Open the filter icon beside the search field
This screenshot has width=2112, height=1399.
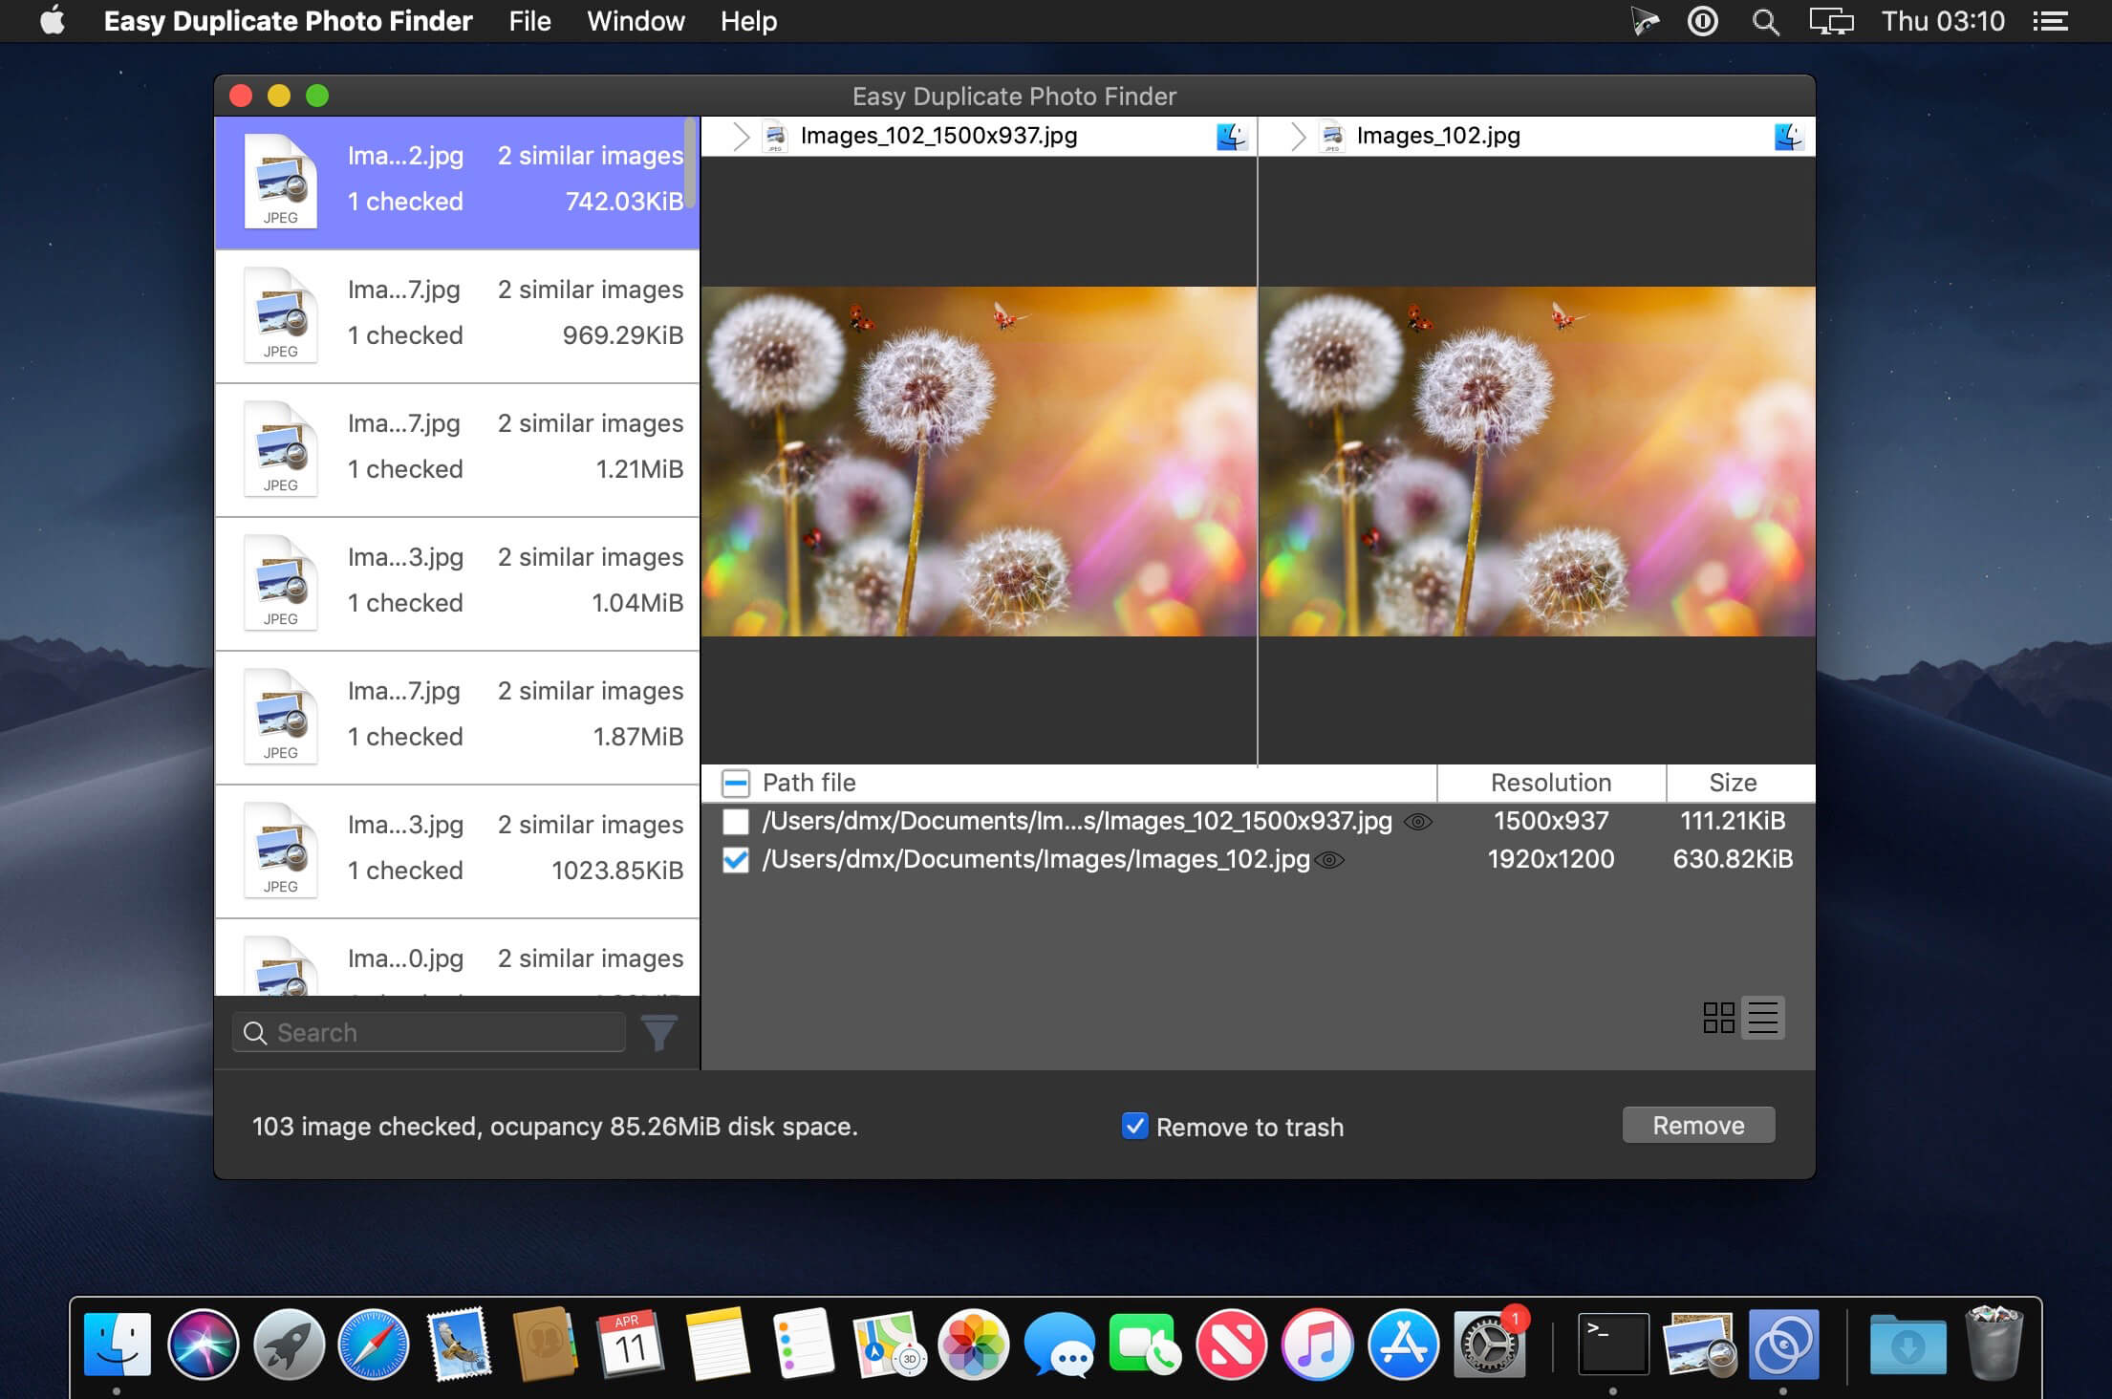click(659, 1032)
